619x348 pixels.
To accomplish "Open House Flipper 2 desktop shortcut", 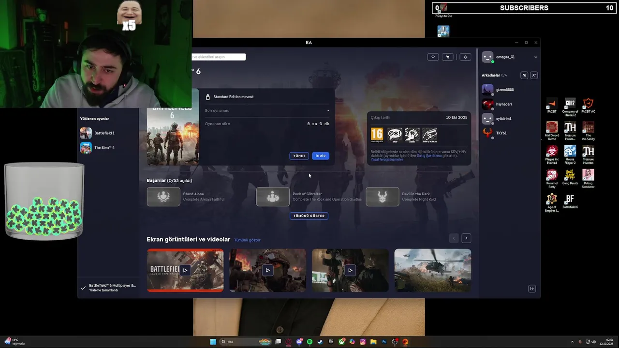I will click(570, 155).
